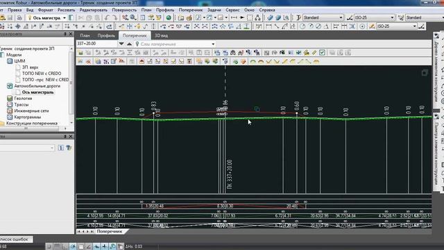
Task: Toggle the lightbulb on Ось магистра layer
Action: tap(29, 17)
